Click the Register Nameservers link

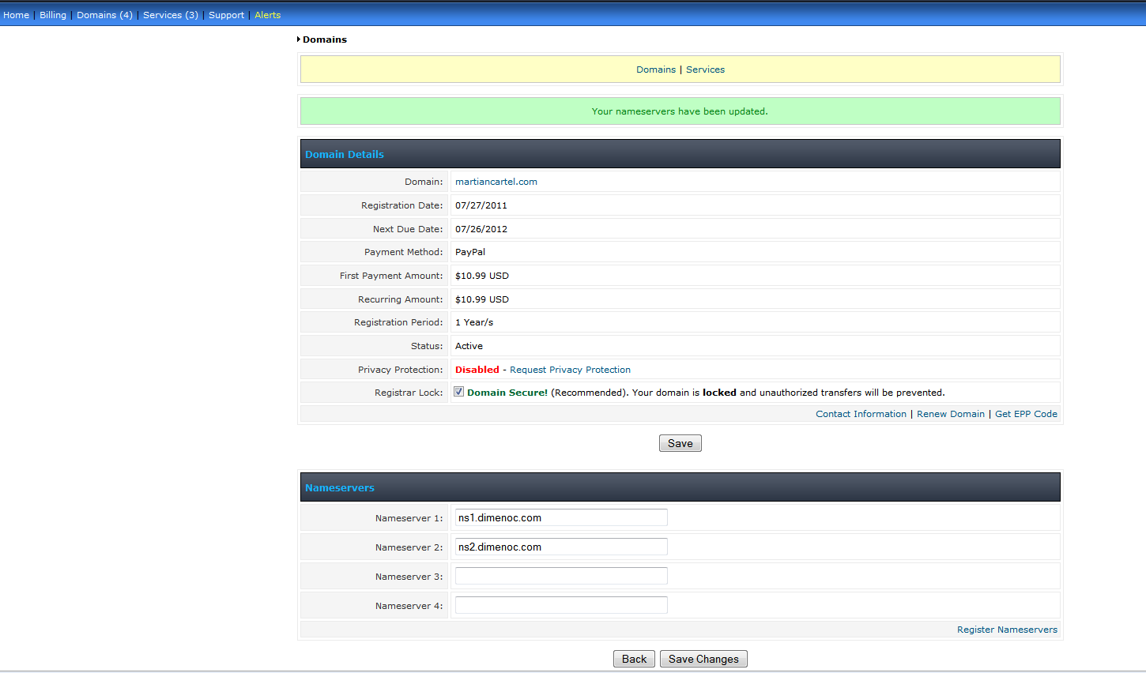coord(1007,630)
